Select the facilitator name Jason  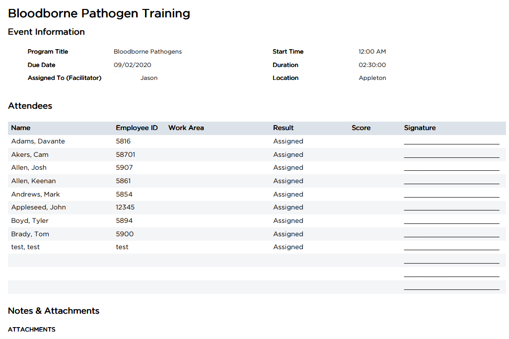(x=149, y=78)
